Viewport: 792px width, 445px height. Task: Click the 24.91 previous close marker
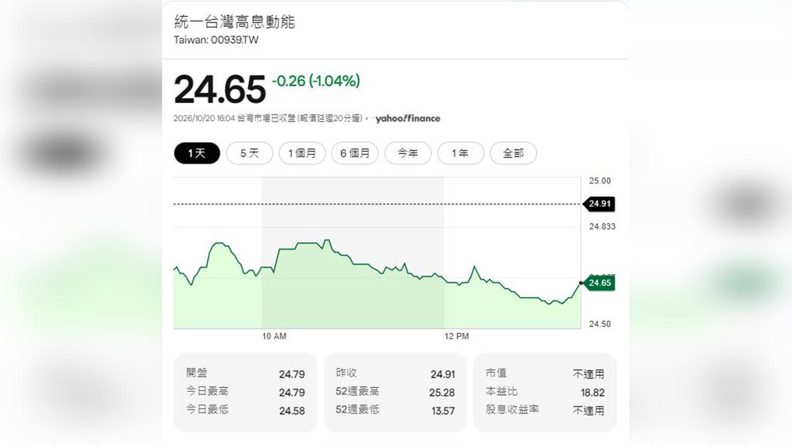click(x=600, y=203)
